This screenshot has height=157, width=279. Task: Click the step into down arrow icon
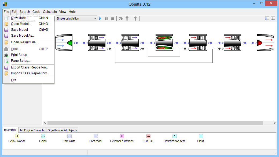click(127, 18)
